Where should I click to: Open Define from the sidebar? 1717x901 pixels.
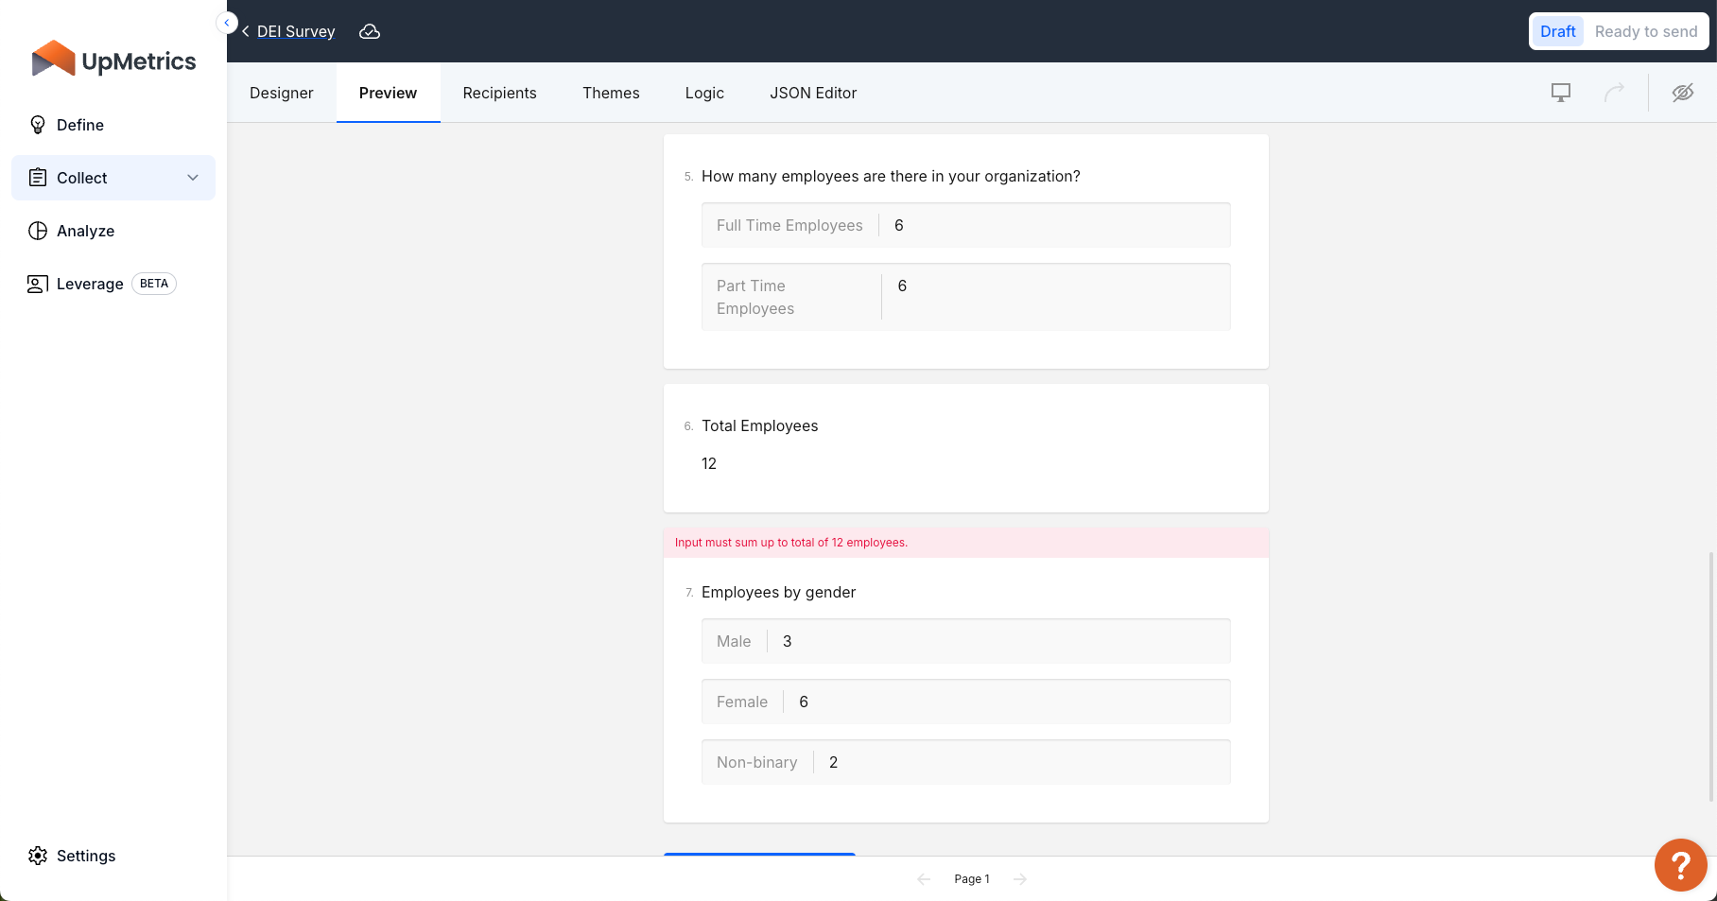[x=80, y=125]
